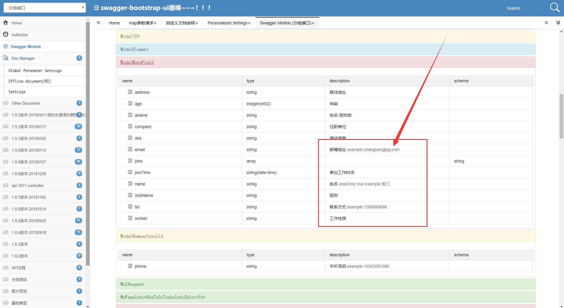Open the 分组接口 group dropdown

point(45,8)
